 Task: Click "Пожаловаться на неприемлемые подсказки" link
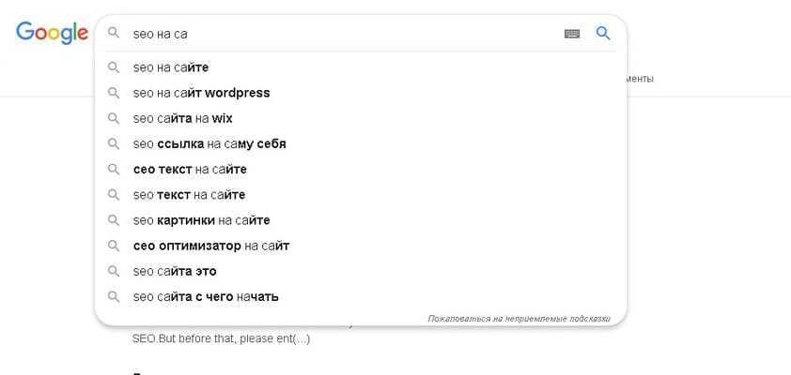click(x=519, y=319)
